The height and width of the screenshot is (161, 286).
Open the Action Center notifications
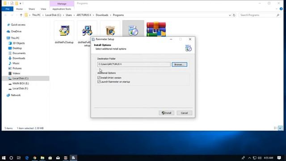(x=279, y=158)
